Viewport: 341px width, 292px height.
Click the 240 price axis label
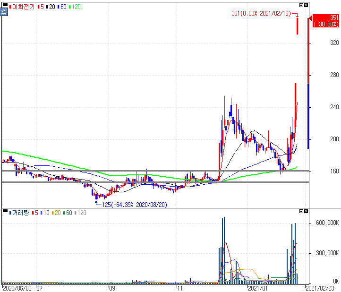(334, 107)
